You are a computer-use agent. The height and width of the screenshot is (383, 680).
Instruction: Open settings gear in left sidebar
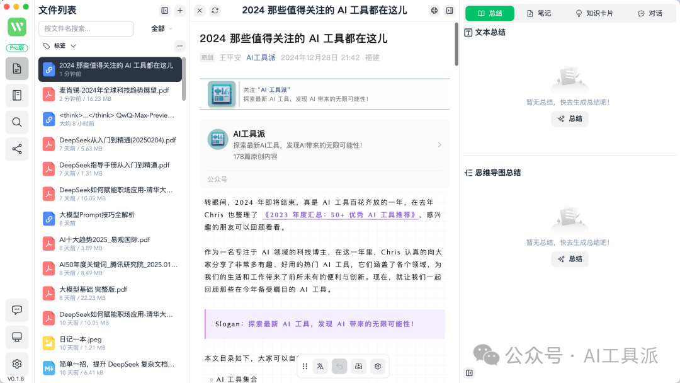coord(17,364)
